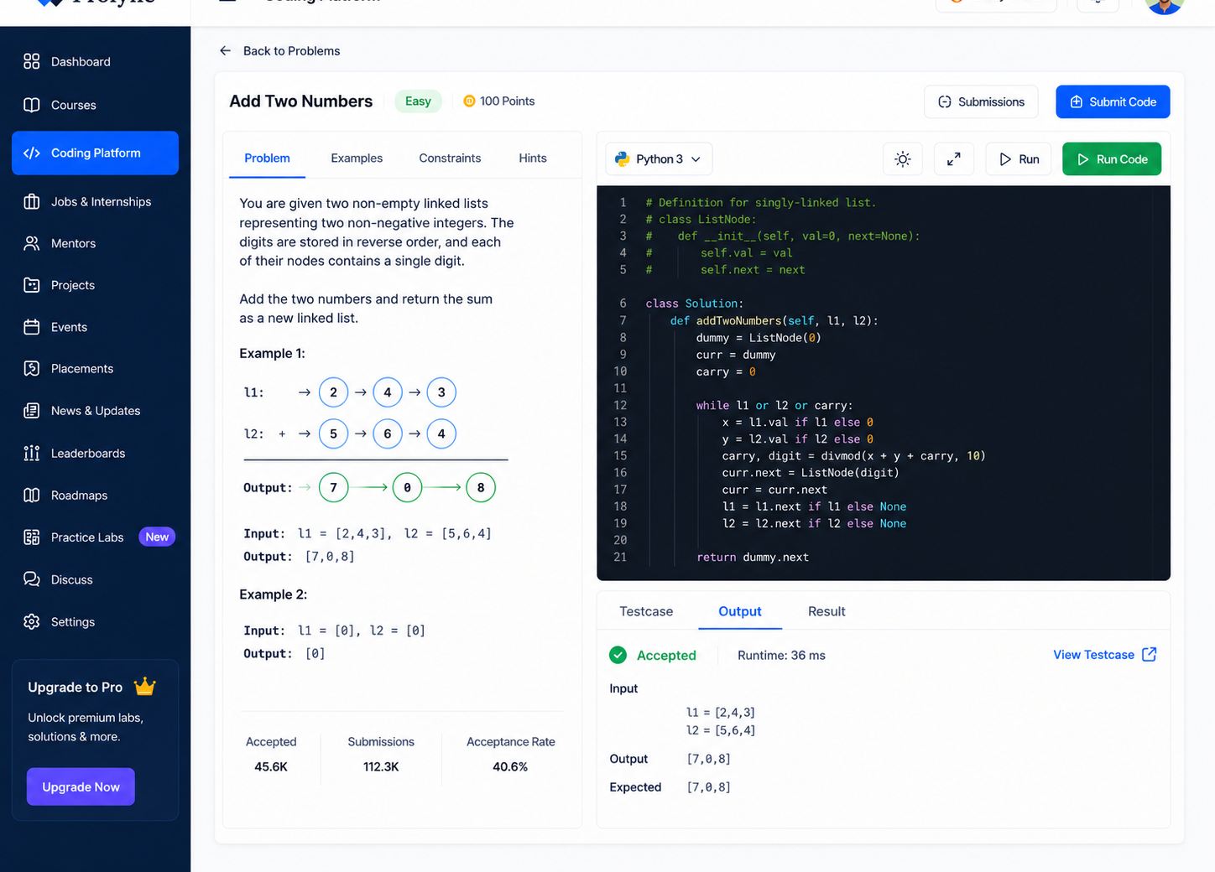Open the Dashboard grid icon
1215x872 pixels.
click(x=32, y=61)
